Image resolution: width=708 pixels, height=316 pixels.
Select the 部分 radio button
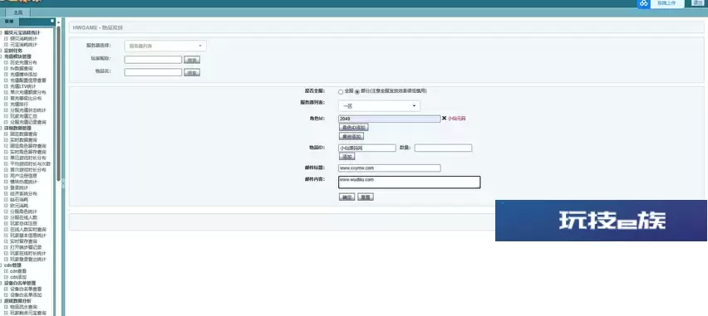click(357, 91)
